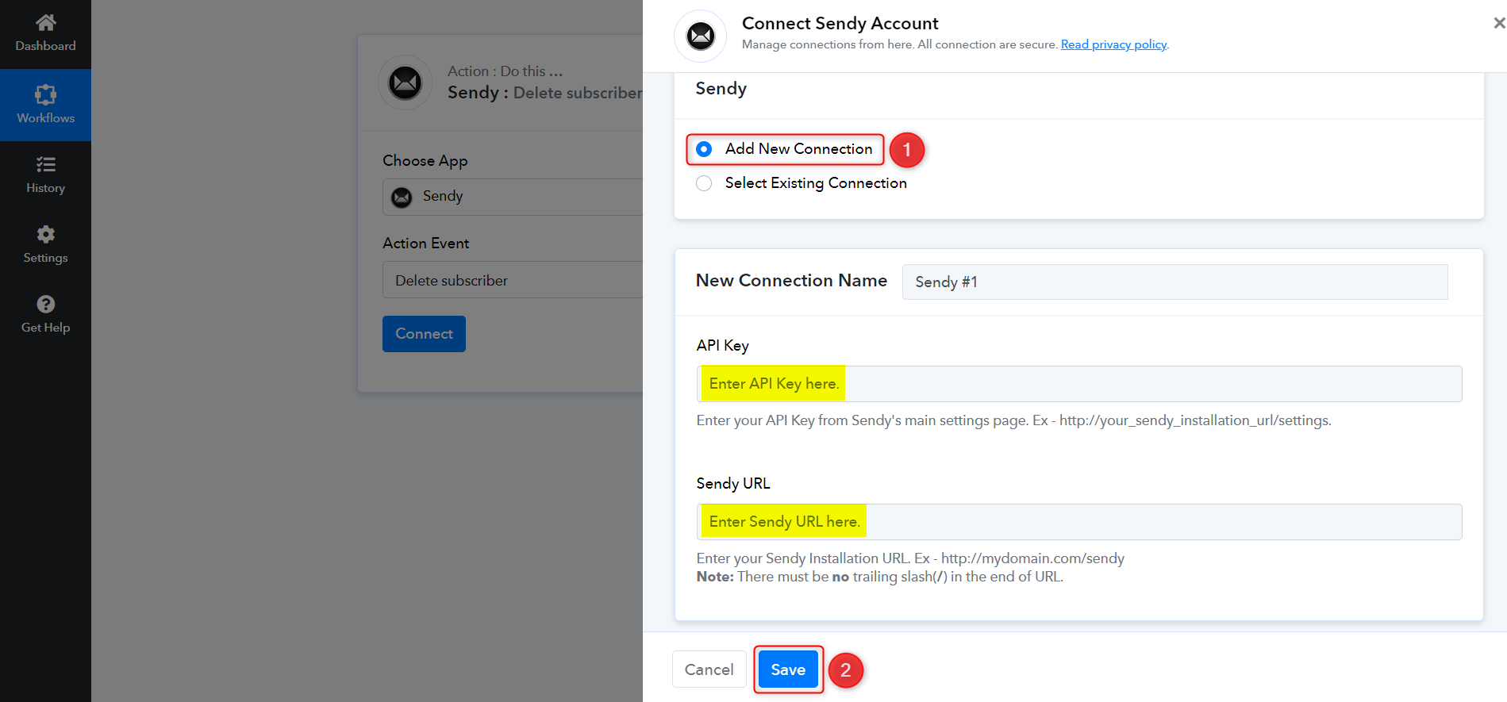Open the Choose App Sendy dropdown
This screenshot has height=702, width=1507.
[x=513, y=197]
